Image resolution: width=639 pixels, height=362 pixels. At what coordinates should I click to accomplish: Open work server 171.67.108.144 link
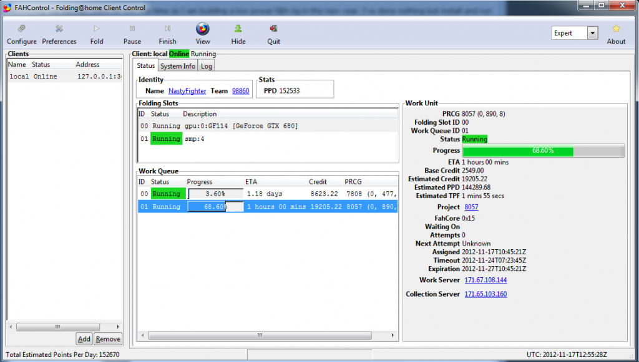coord(485,280)
